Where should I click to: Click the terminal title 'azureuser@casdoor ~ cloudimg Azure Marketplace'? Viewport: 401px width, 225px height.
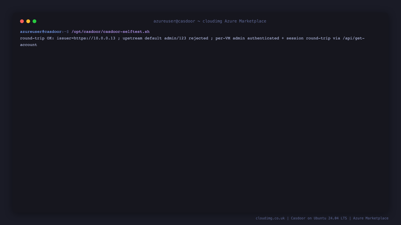click(x=210, y=21)
